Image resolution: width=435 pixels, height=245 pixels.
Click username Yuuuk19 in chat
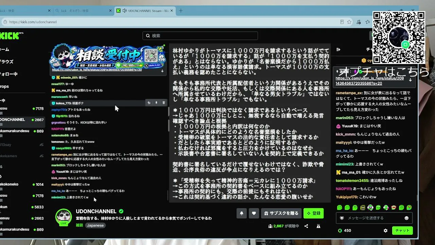pyautogui.click(x=350, y=126)
